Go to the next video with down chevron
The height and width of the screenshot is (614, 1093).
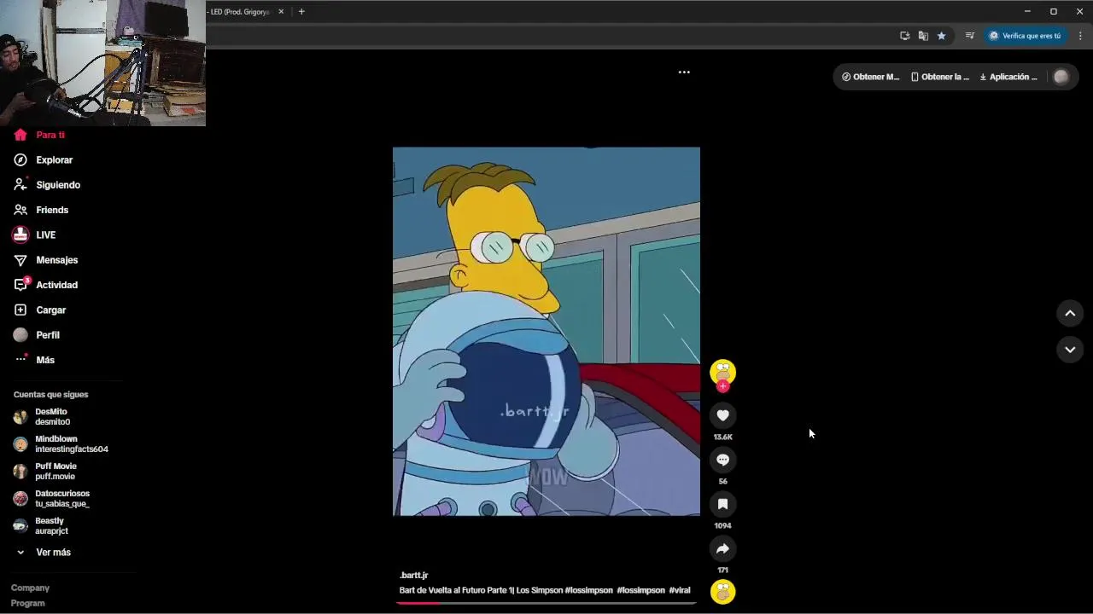[x=1070, y=350]
